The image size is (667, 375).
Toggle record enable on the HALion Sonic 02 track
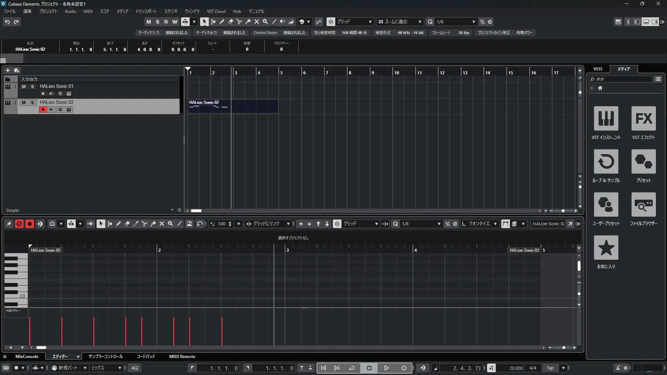click(43, 110)
